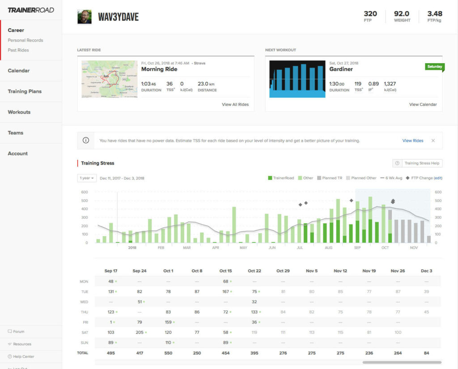Click the FTP Change edit link

pos(438,178)
